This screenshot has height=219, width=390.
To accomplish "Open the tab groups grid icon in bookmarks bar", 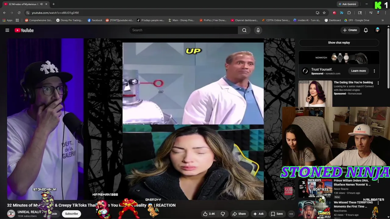I will pos(17,20).
